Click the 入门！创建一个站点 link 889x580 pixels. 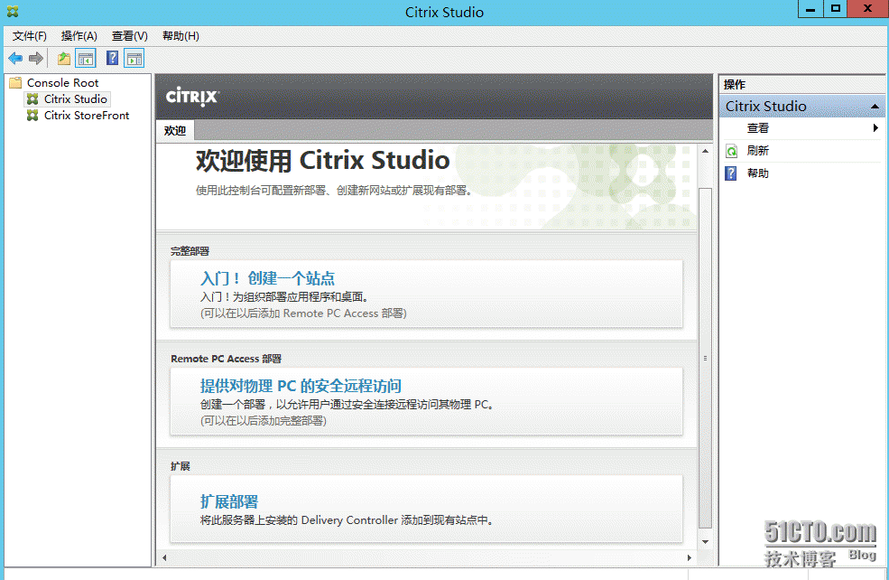pyautogui.click(x=268, y=278)
